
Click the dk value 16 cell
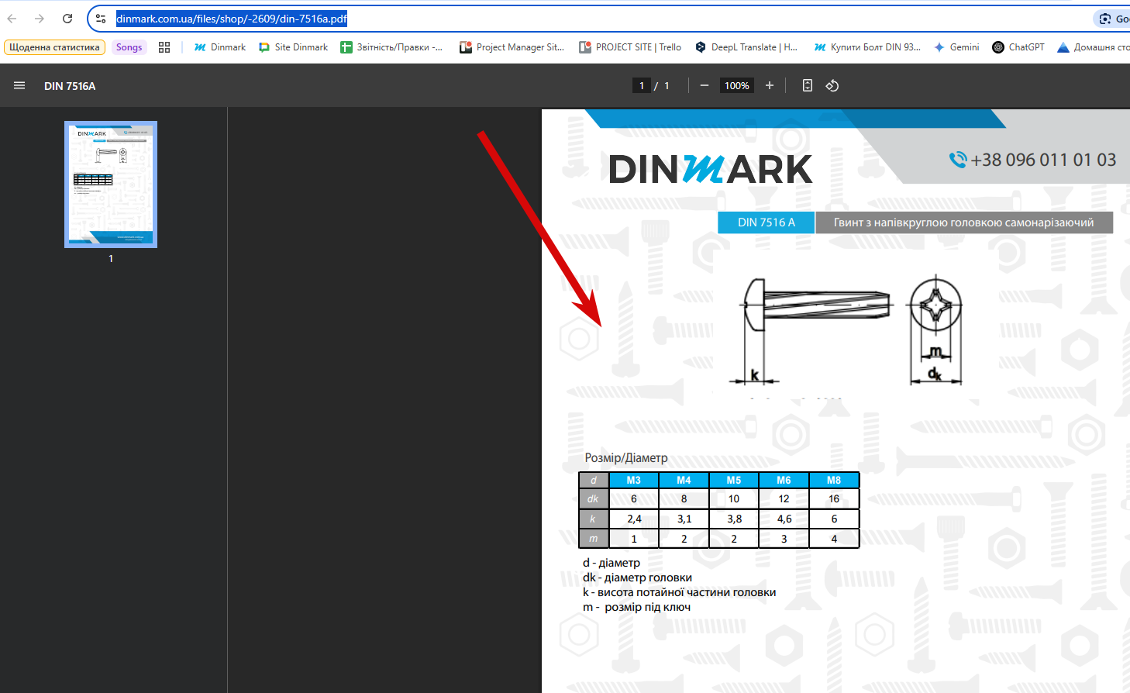pyautogui.click(x=834, y=499)
